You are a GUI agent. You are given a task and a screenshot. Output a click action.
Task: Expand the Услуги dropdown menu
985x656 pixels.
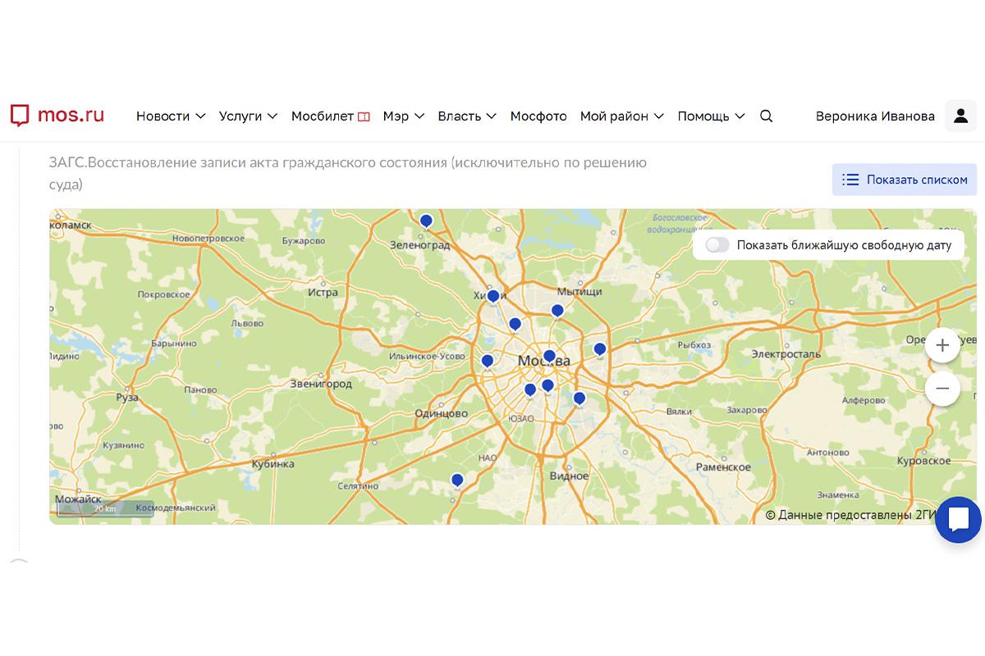coord(248,116)
